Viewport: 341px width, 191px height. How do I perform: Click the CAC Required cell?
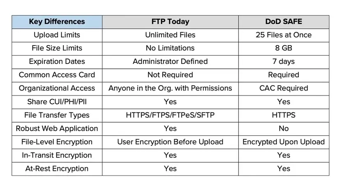[283, 88]
